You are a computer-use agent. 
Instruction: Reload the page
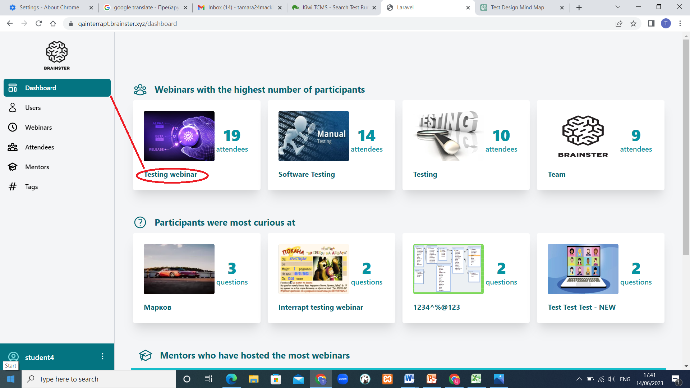(39, 24)
